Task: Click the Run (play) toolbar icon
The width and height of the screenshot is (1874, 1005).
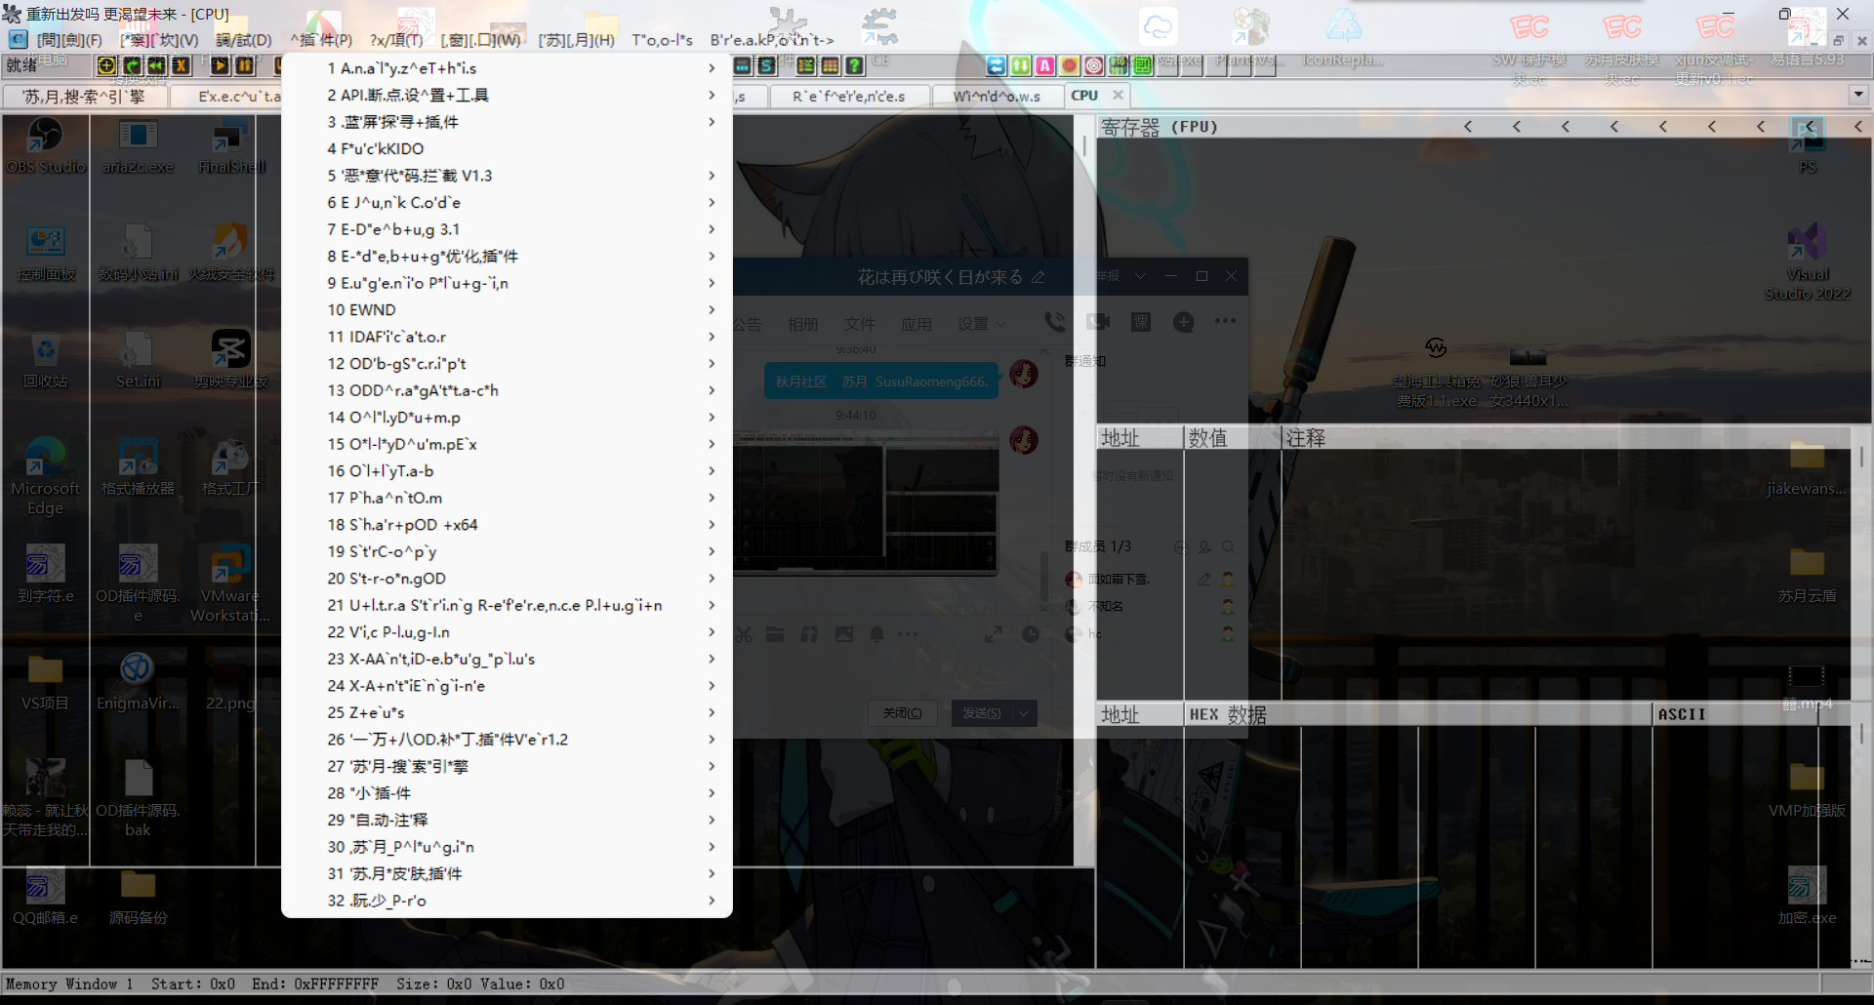Action: 221,65
